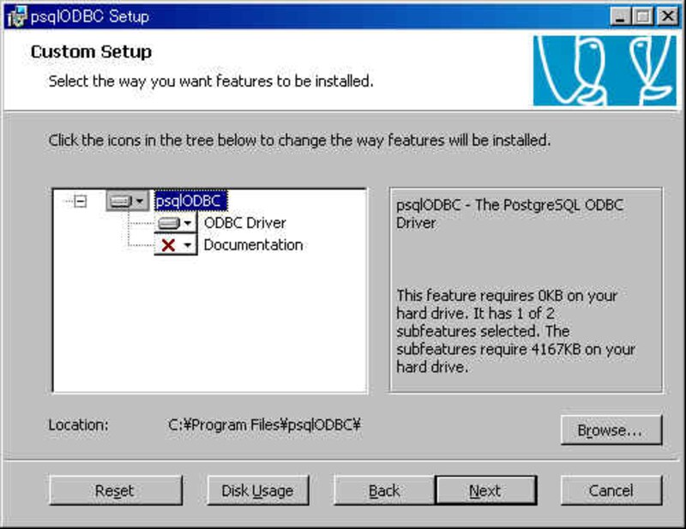Close the psqlODBC Setup window
Screen dimensions: 686x529
tap(668, 16)
